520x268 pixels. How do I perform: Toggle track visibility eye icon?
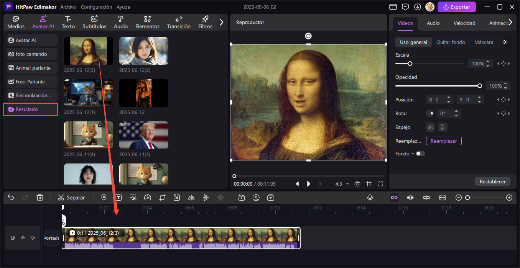click(x=23, y=238)
